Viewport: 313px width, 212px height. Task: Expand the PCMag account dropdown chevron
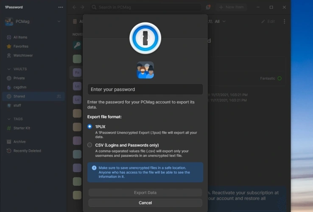59,22
